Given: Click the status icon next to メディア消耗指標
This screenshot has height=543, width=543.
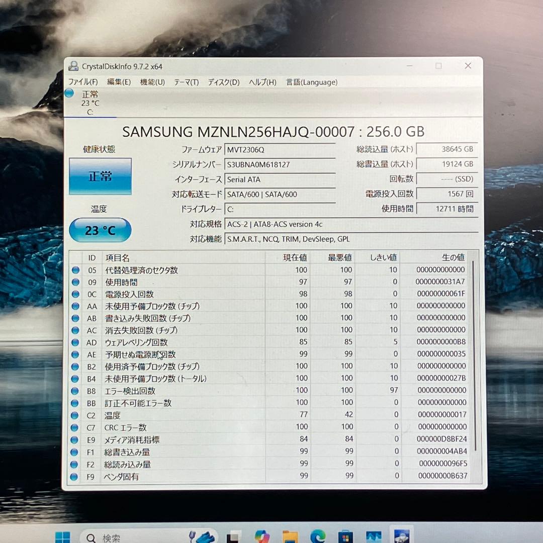Looking at the screenshot, I should 75,439.
